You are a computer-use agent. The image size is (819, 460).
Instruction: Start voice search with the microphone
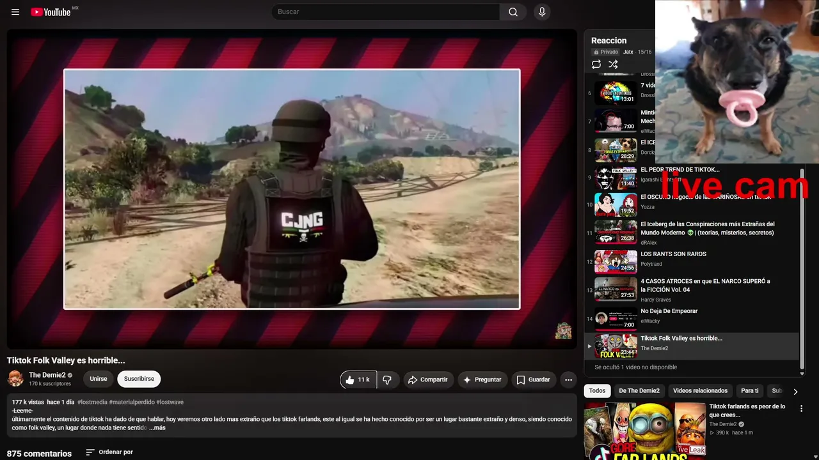coord(542,12)
